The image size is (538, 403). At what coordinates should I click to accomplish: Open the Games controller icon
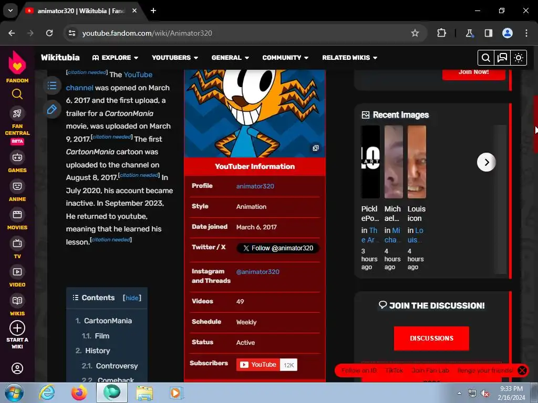(x=17, y=157)
